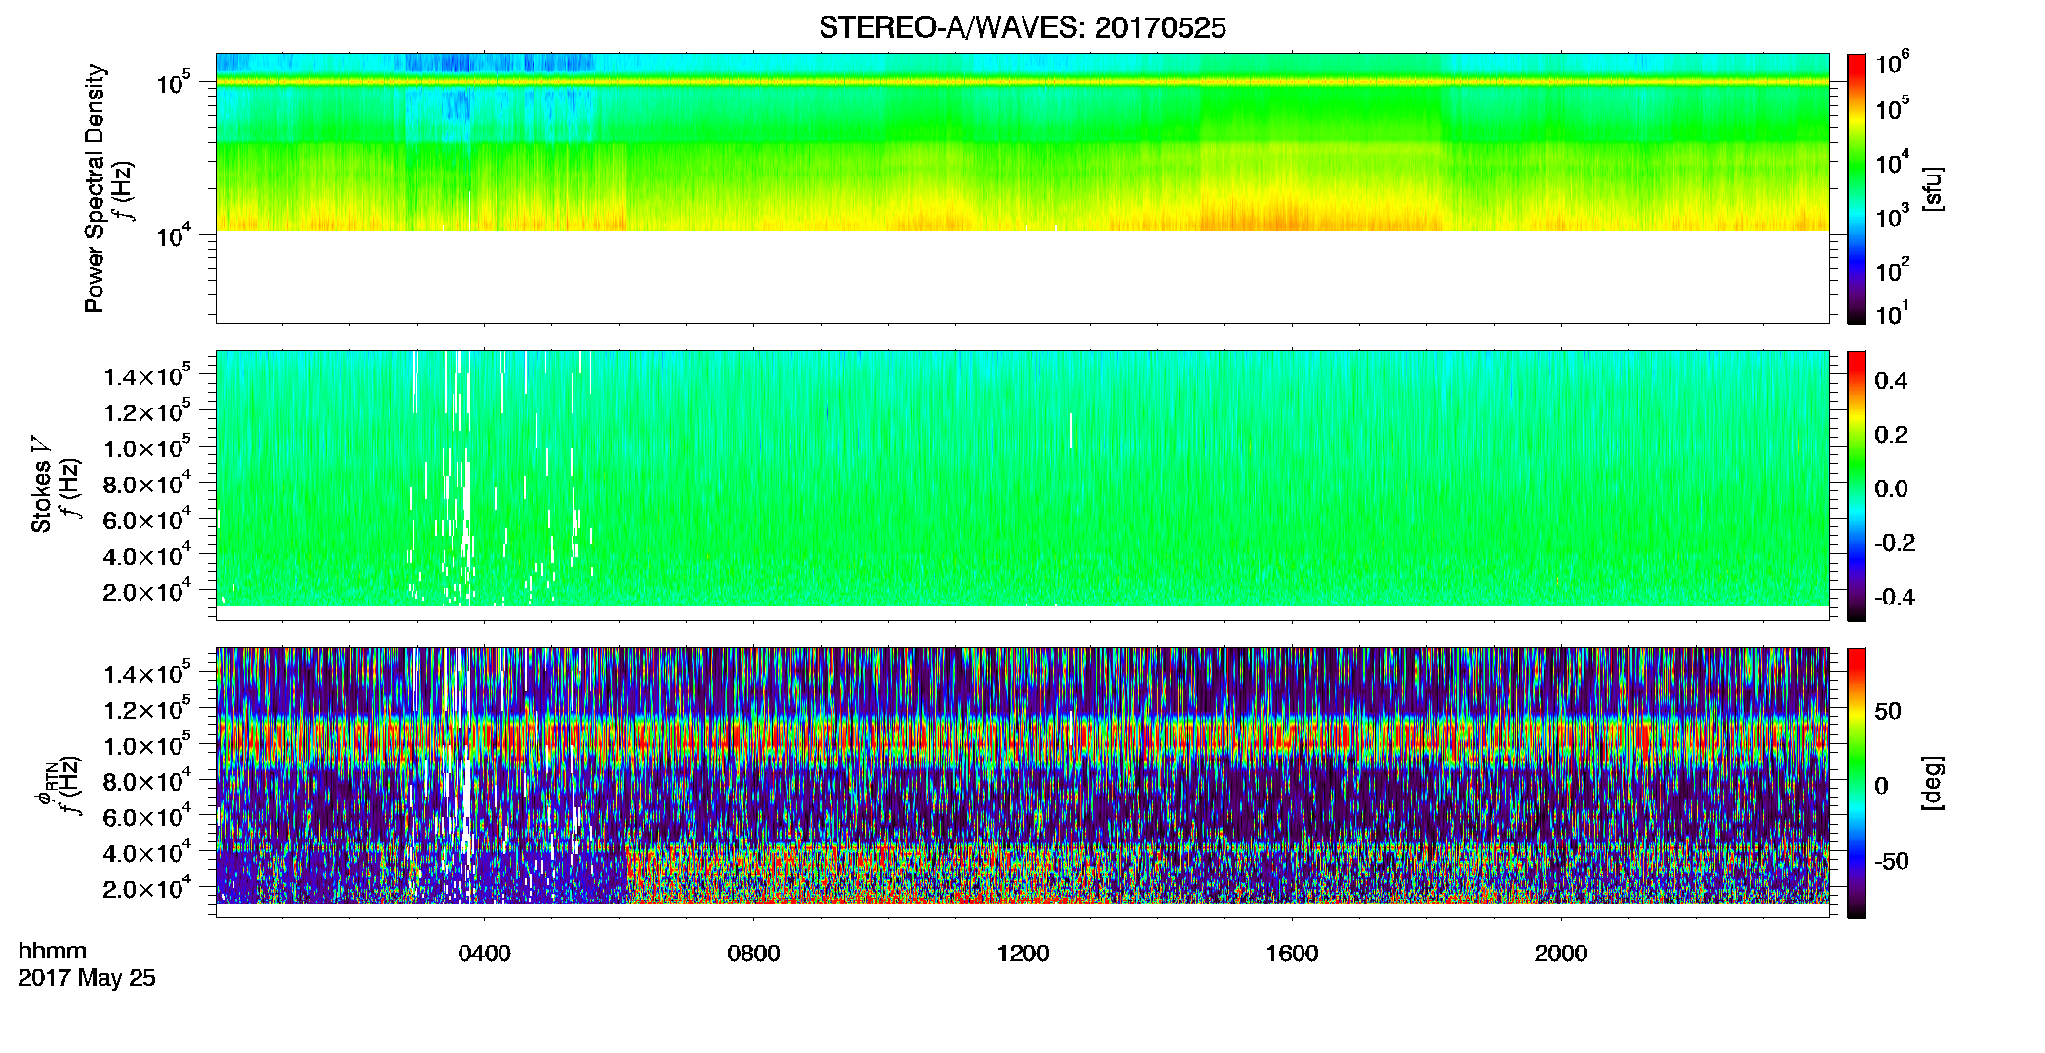This screenshot has height=1053, width=2045.
Task: Click the hhmm time format label
Action: 53,951
